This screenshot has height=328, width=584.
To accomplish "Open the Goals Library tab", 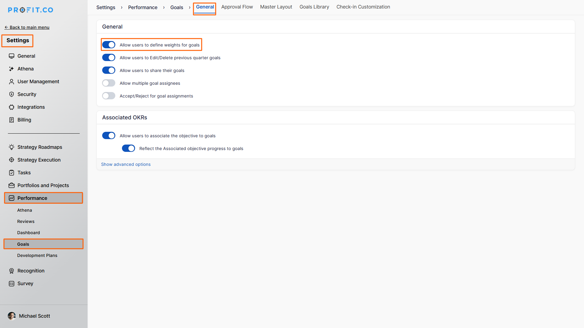I will click(314, 7).
